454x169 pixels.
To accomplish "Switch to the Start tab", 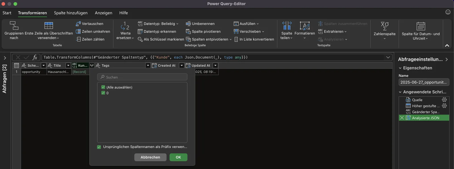I will tap(7, 13).
